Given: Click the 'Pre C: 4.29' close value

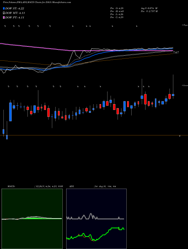Looking at the screenshot, I should pos(117,17).
